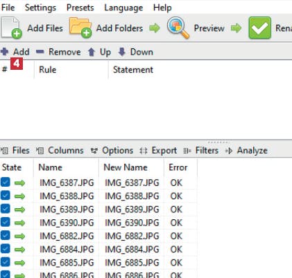This screenshot has width=292, height=278.
Task: Click the Analyze button
Action: coord(246,151)
